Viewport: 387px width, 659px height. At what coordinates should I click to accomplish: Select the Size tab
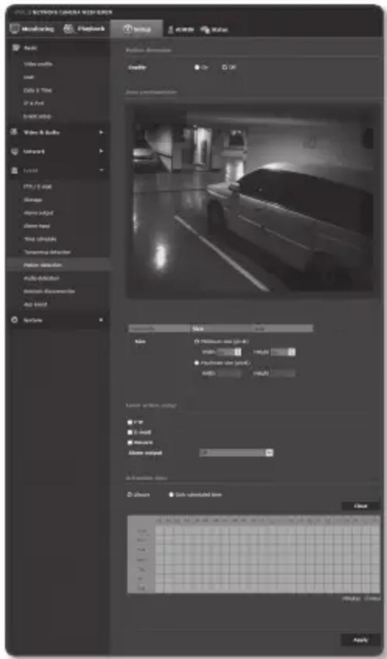[x=220, y=328]
